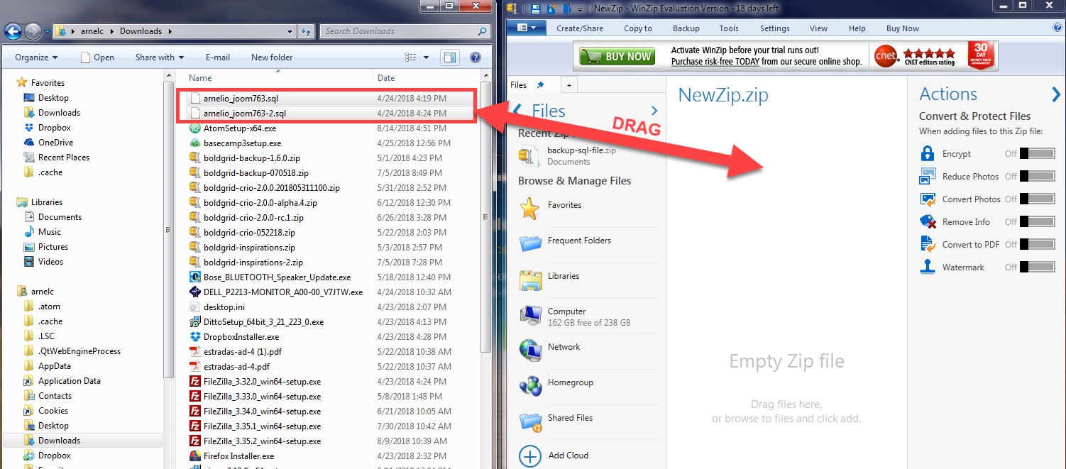This screenshot has width=1066, height=469.
Task: Open the Backup menu in WinZip
Action: click(686, 28)
